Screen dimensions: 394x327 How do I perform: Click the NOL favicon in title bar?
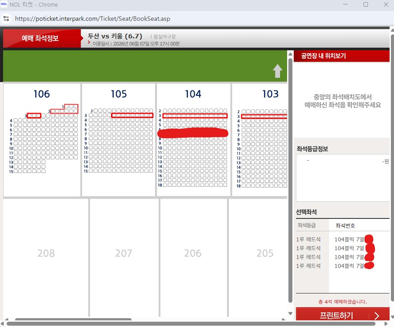(4, 4)
